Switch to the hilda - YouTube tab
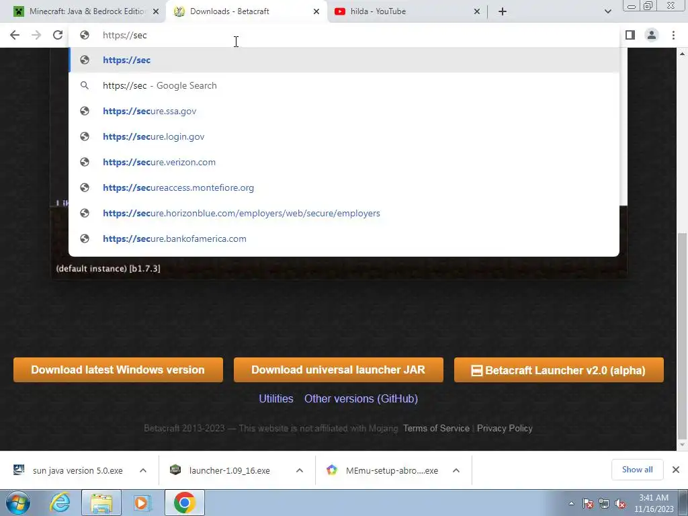Image resolution: width=688 pixels, height=516 pixels. (407, 11)
